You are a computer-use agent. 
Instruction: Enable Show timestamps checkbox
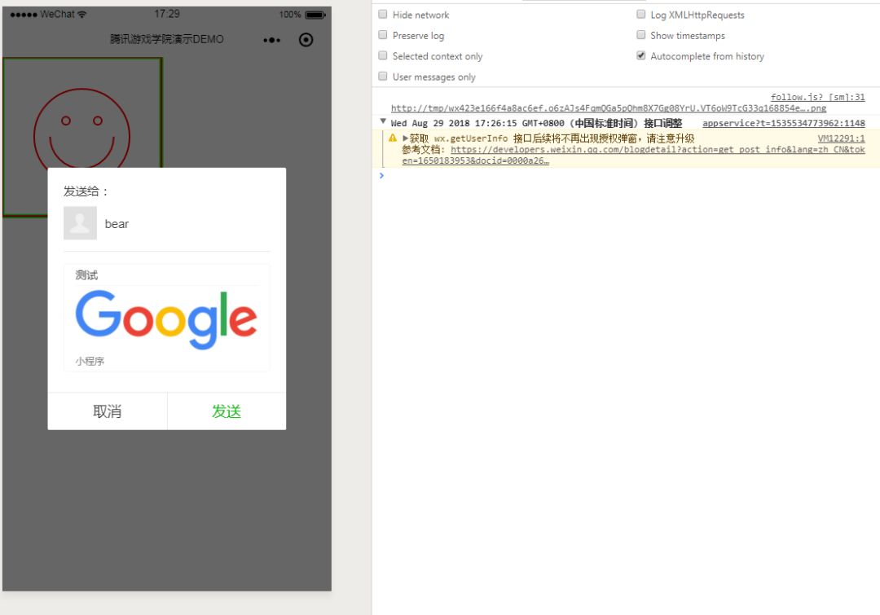pyautogui.click(x=641, y=35)
